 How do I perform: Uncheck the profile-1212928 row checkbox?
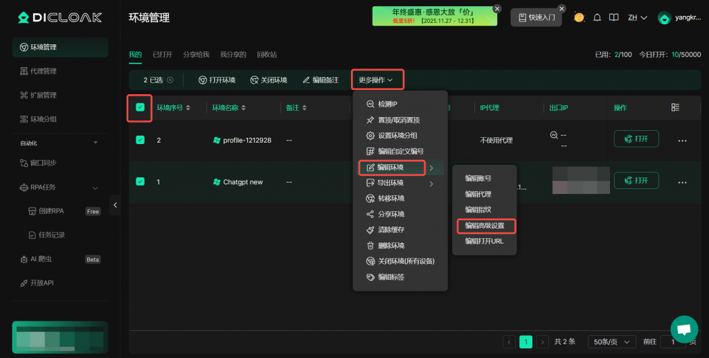click(141, 140)
